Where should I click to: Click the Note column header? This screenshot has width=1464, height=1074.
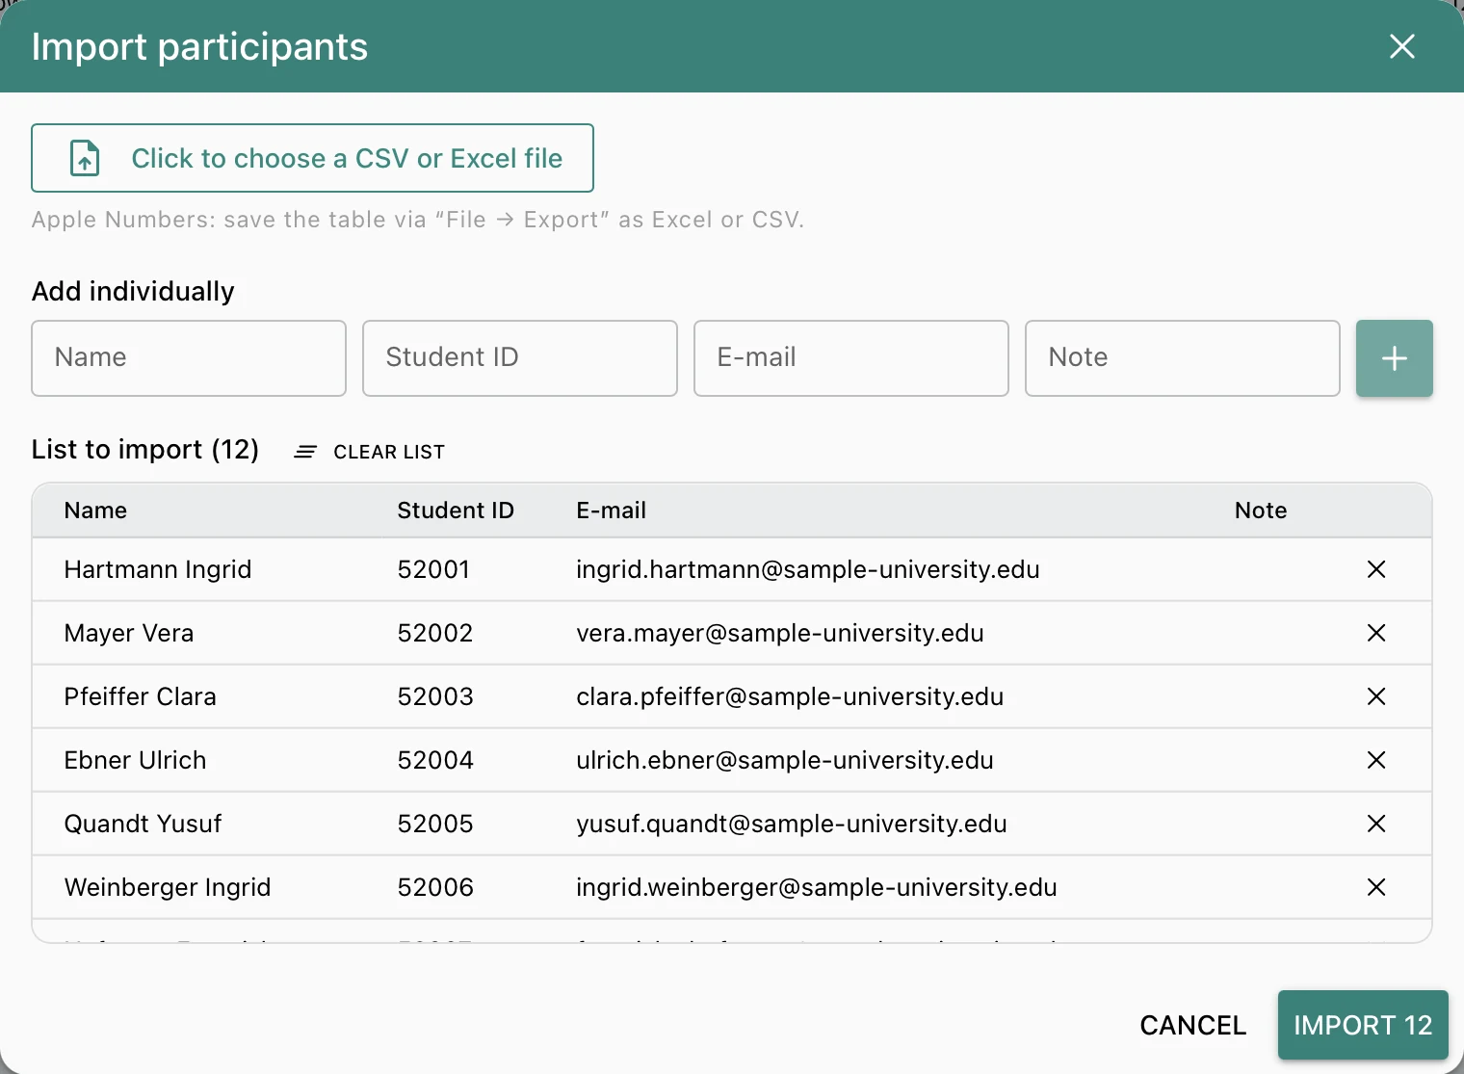(x=1261, y=511)
